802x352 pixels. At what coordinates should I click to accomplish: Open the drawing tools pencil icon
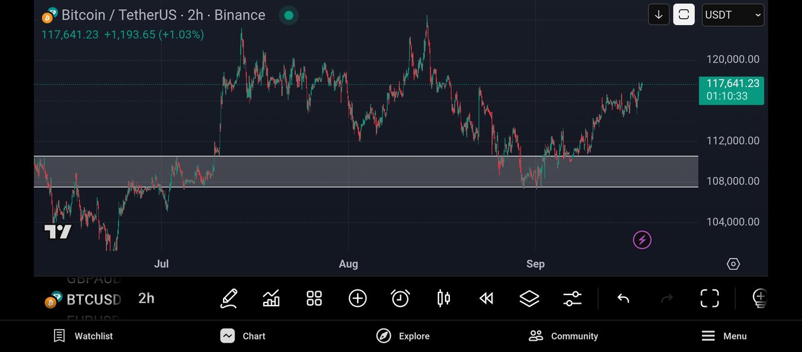[229, 298]
